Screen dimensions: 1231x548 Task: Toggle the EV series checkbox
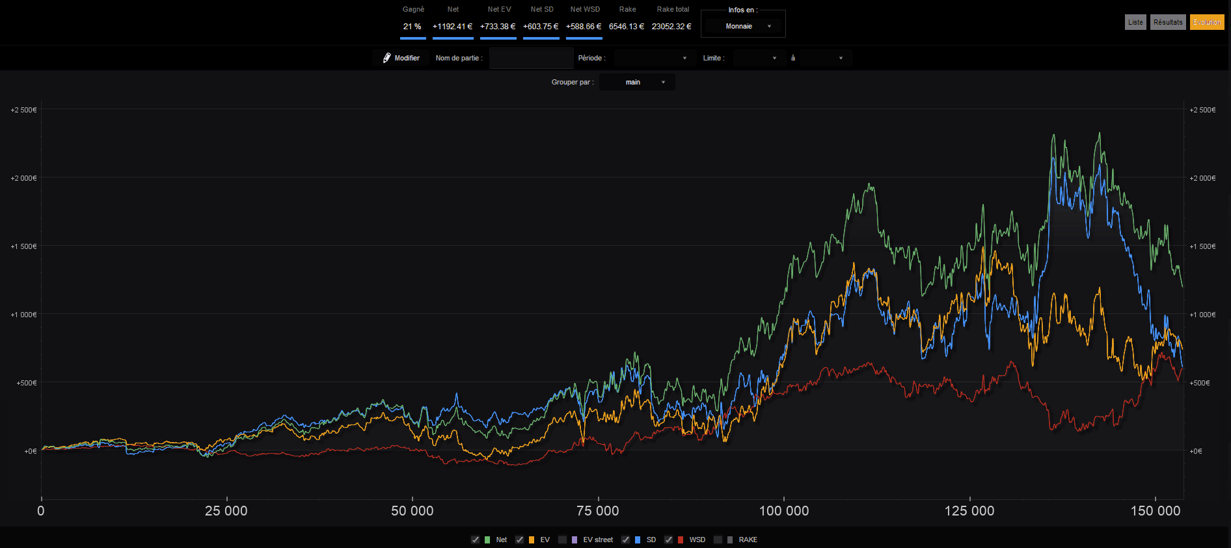pos(519,540)
